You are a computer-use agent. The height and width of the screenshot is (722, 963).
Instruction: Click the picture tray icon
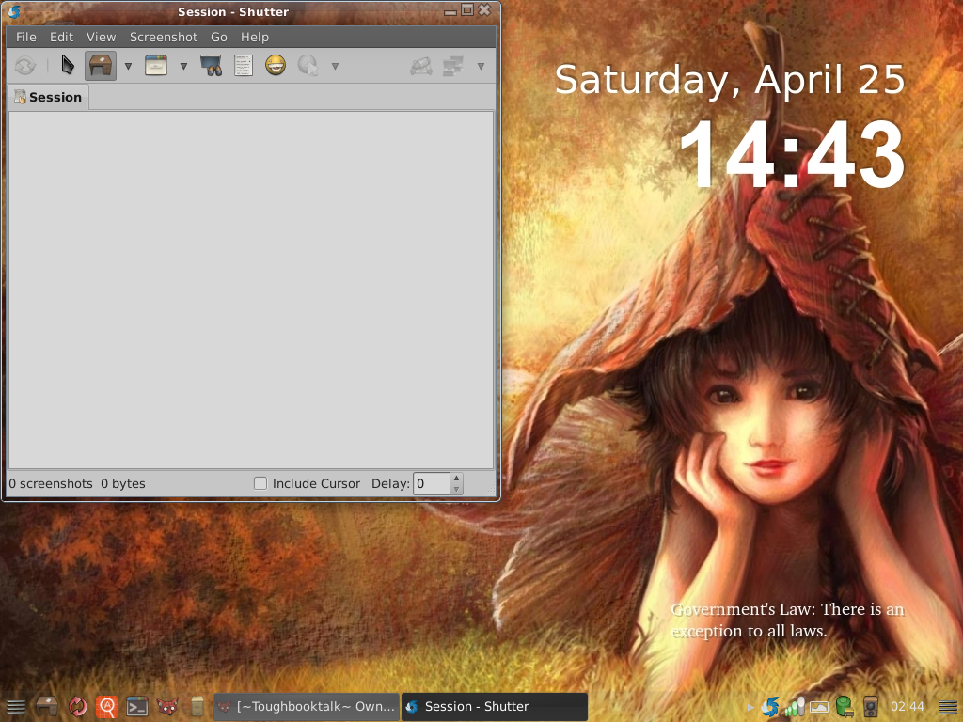click(x=819, y=707)
